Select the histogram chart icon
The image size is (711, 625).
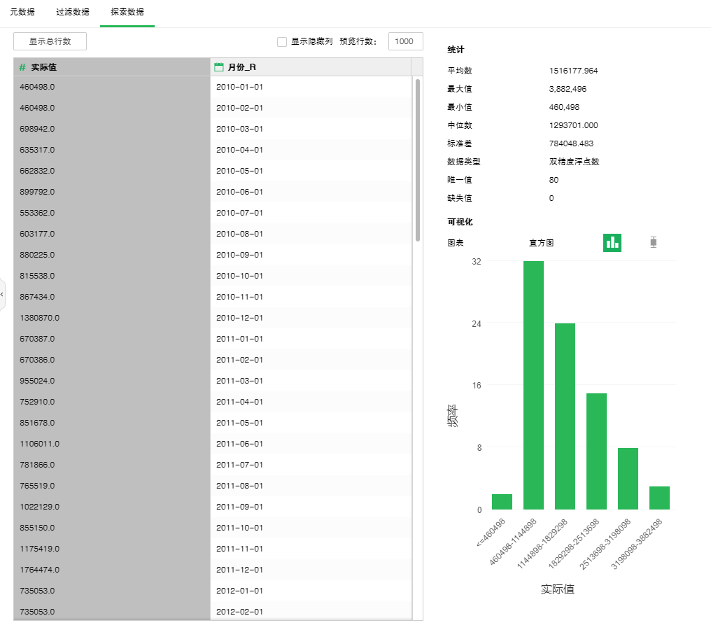612,242
